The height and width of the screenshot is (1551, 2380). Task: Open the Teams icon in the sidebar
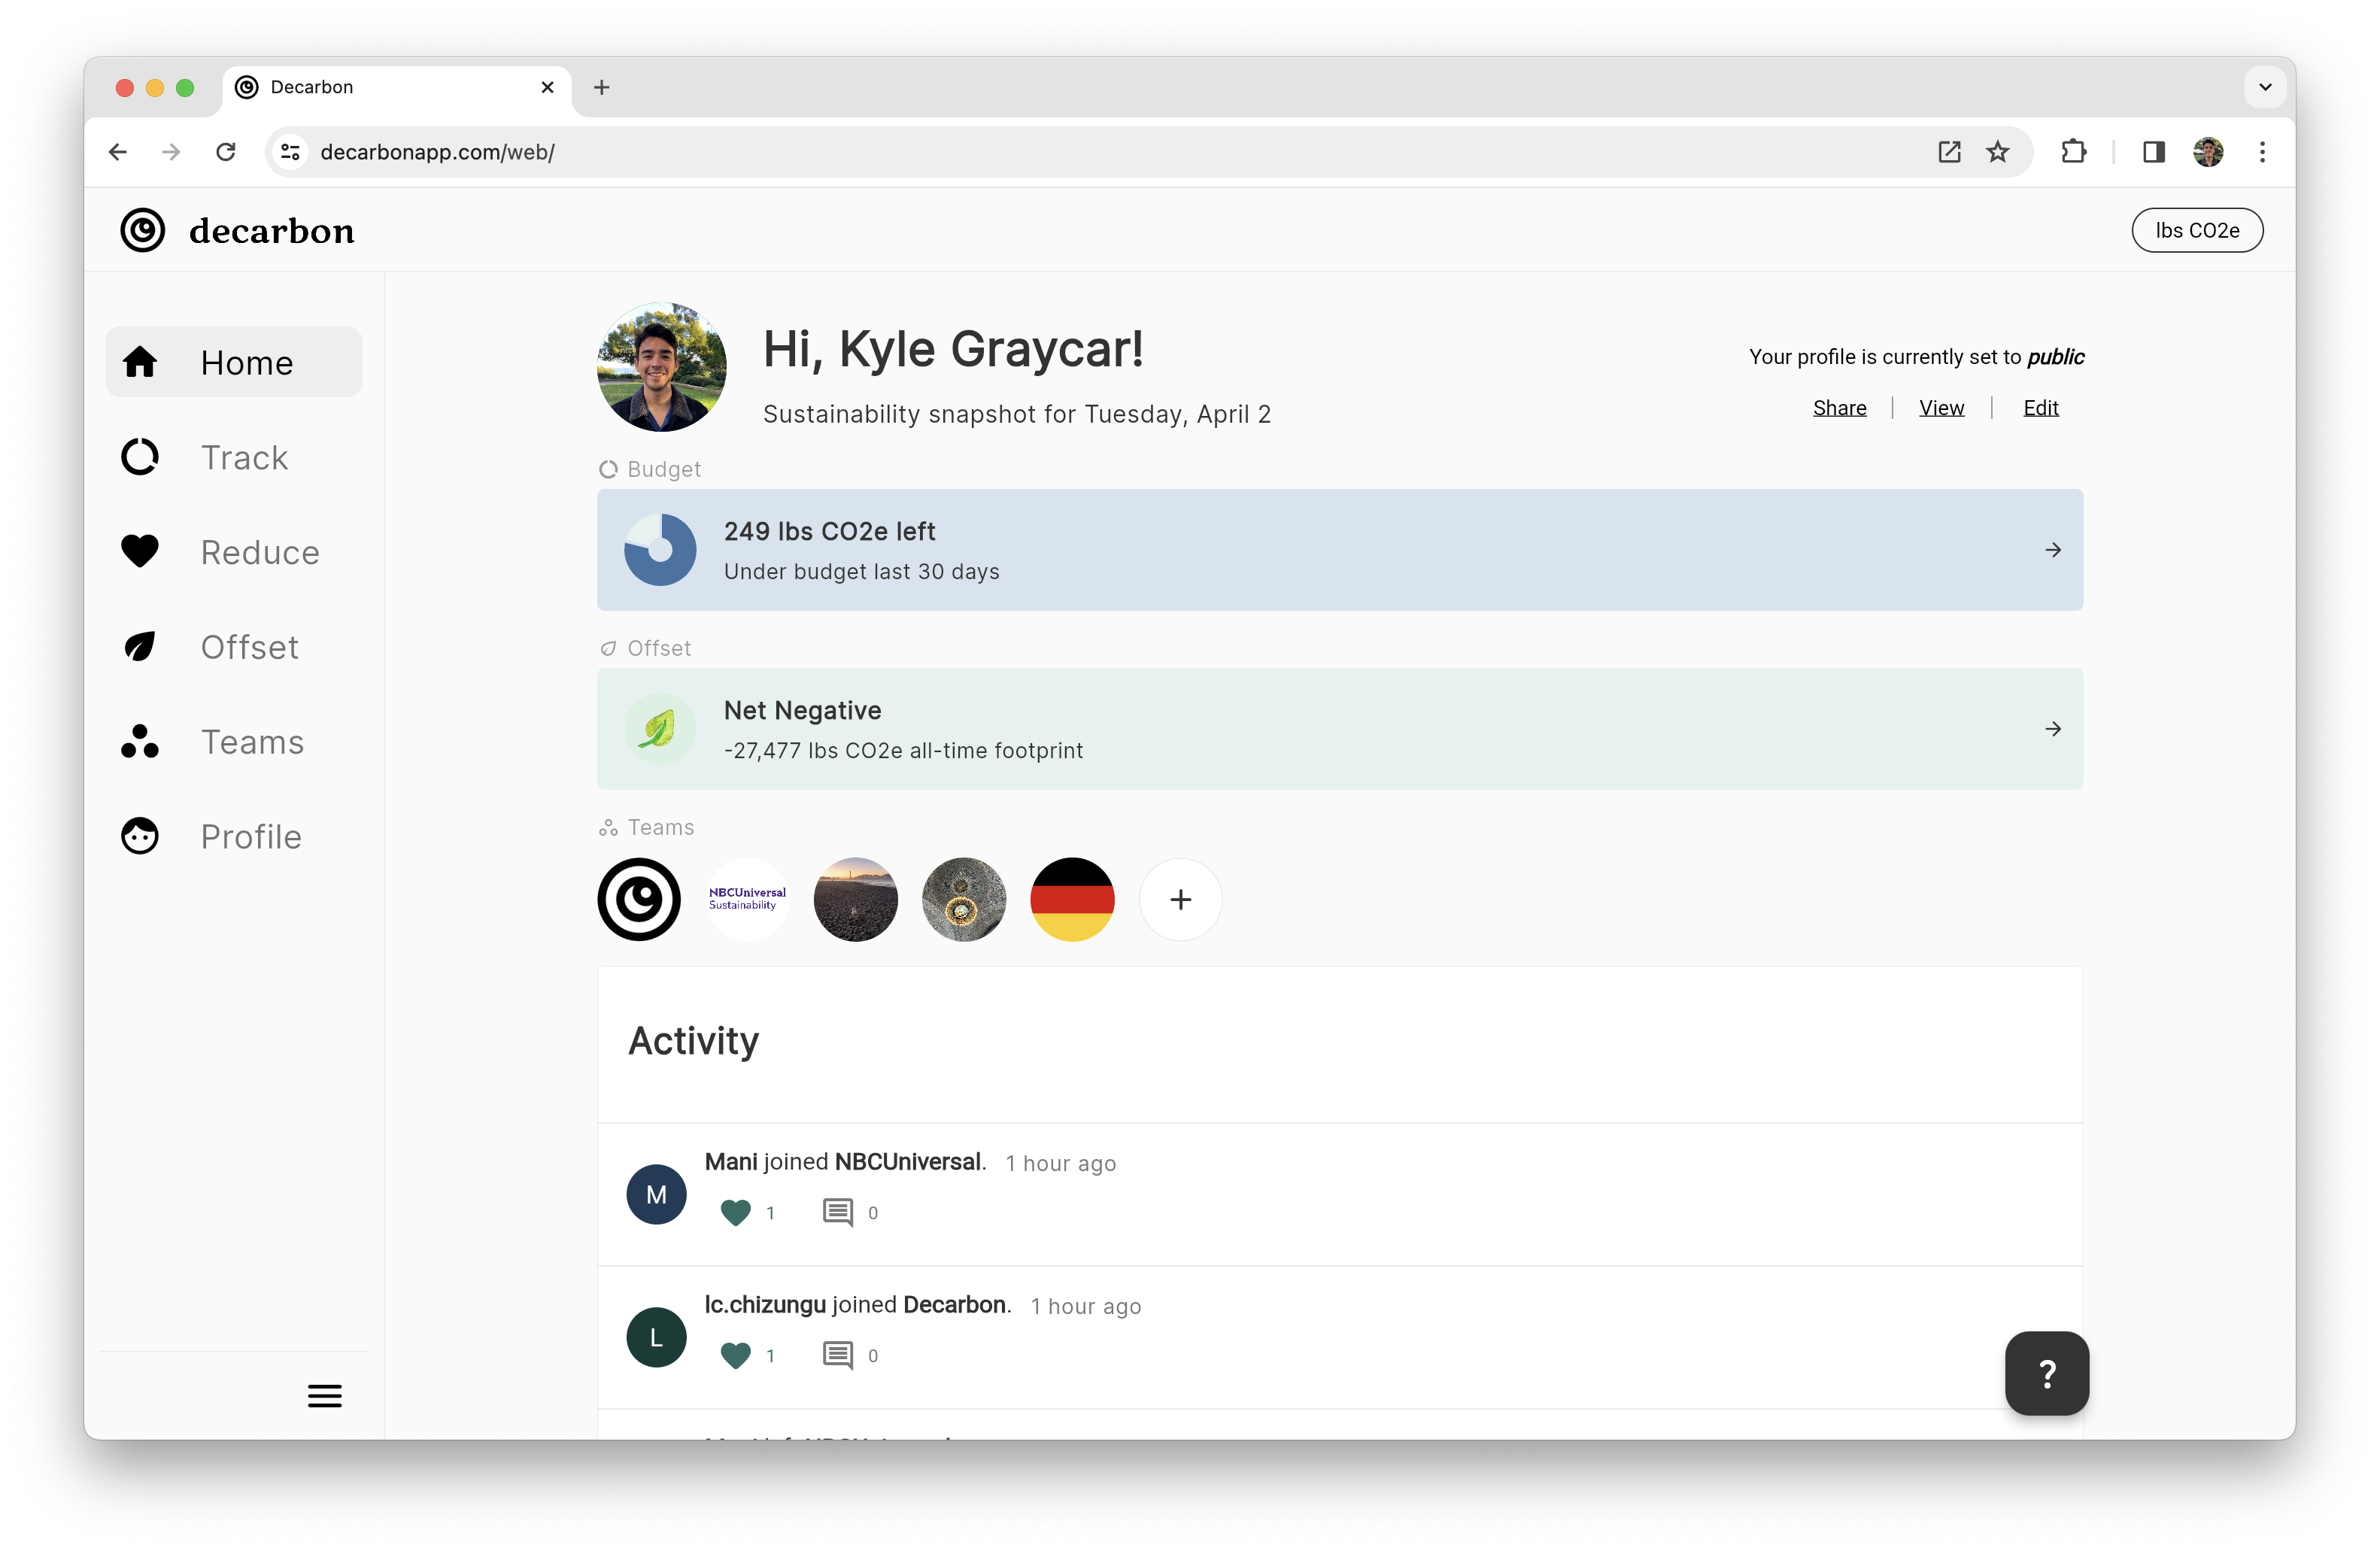coord(139,741)
